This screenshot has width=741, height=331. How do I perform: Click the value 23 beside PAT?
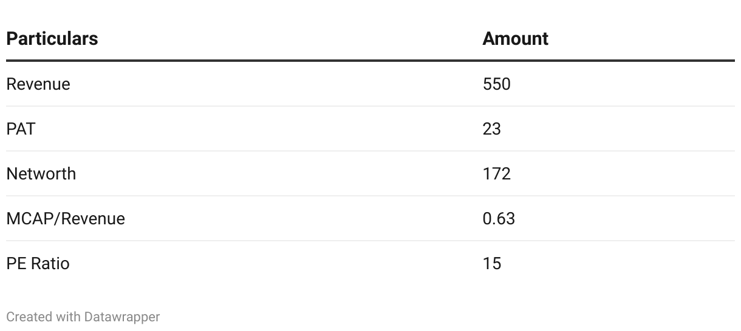coord(491,129)
